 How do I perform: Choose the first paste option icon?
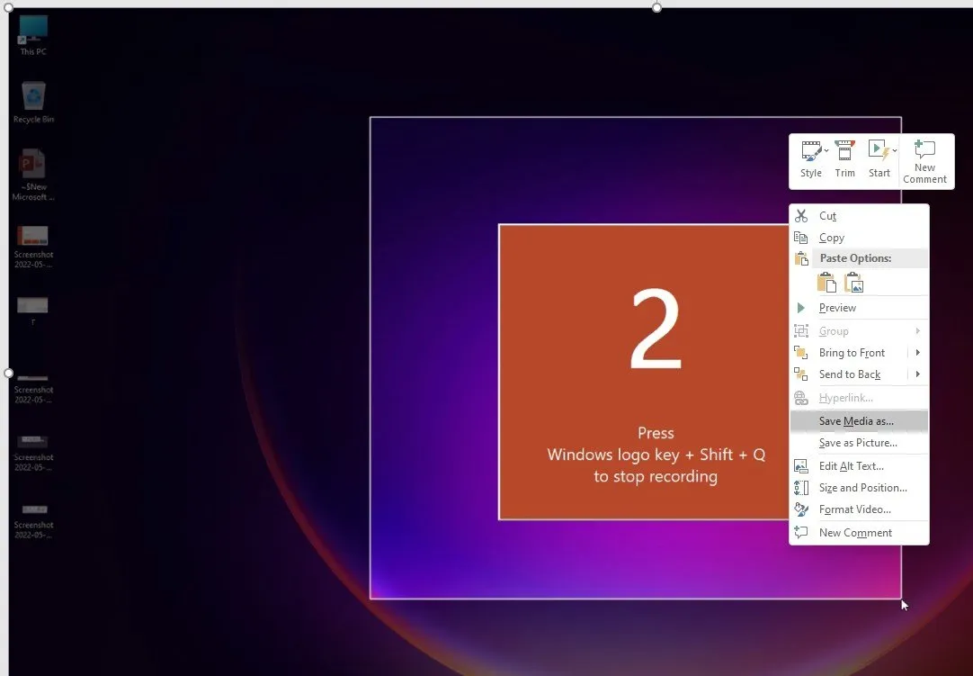click(x=826, y=284)
